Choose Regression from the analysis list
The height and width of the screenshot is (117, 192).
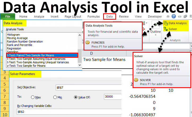point(14,48)
